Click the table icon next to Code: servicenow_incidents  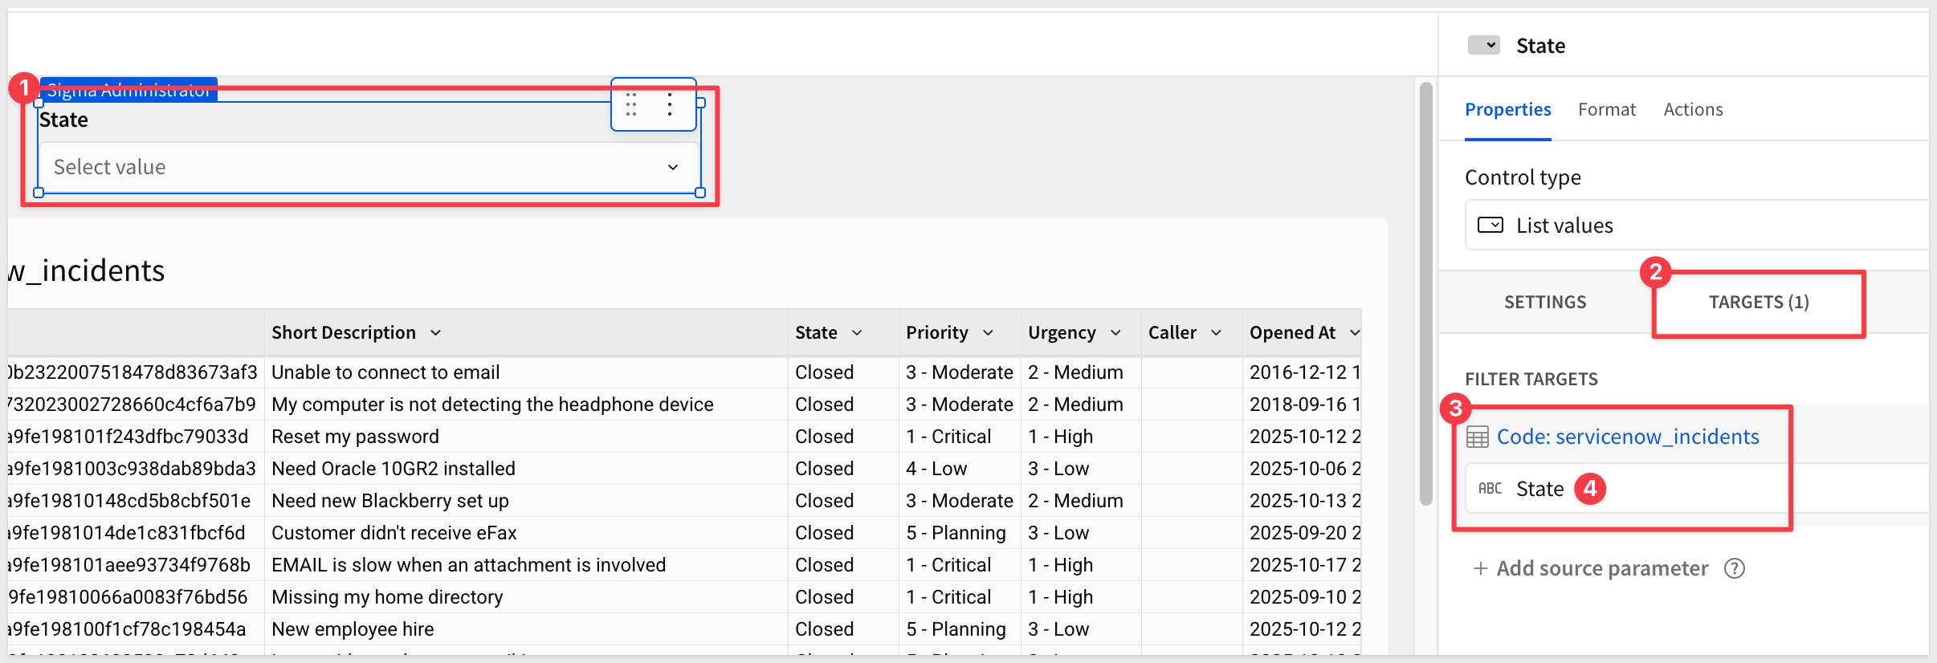click(x=1477, y=437)
